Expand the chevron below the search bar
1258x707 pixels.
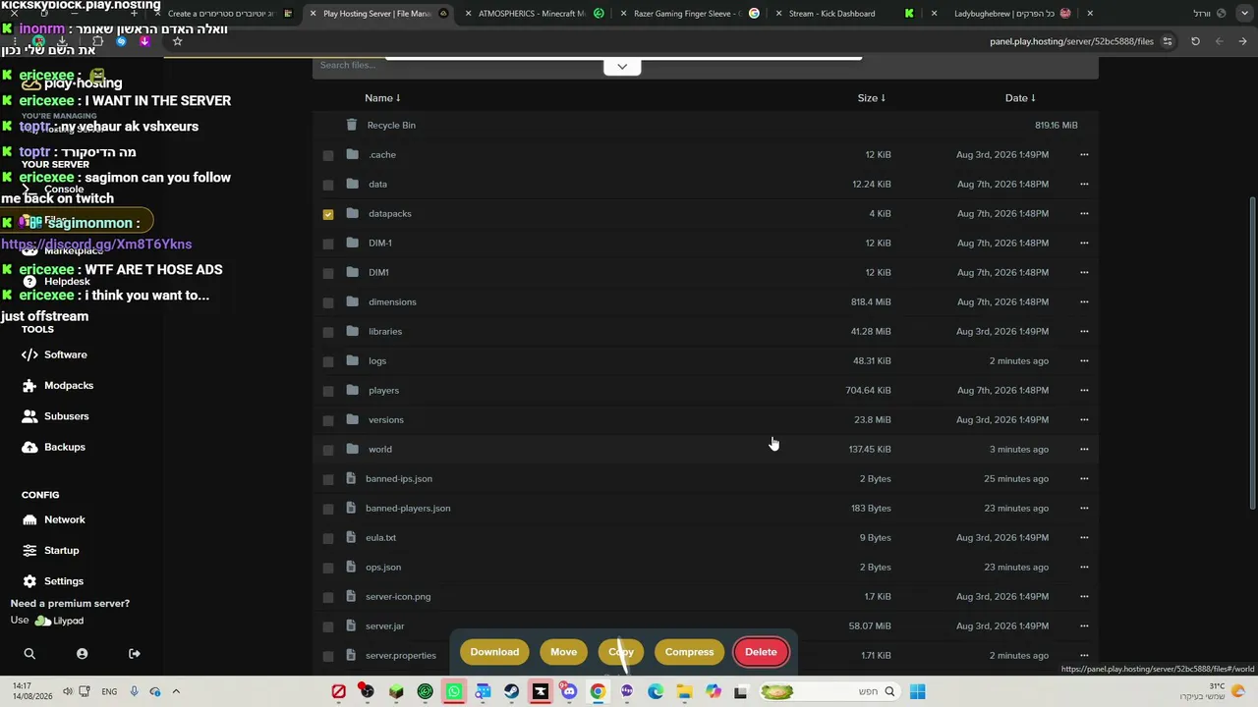tap(622, 66)
